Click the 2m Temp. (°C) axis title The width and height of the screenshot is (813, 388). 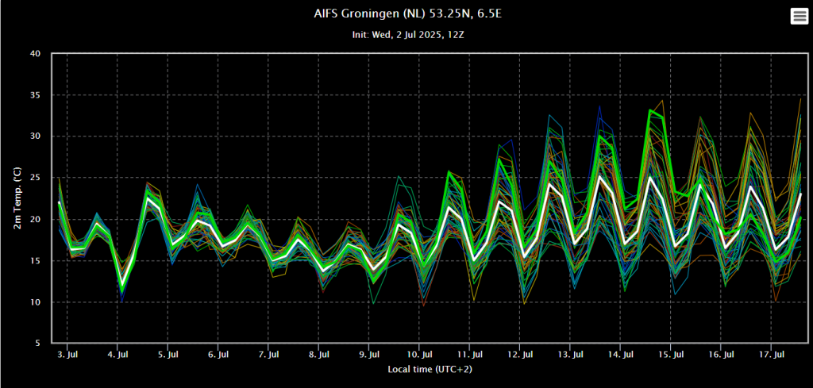tap(17, 198)
